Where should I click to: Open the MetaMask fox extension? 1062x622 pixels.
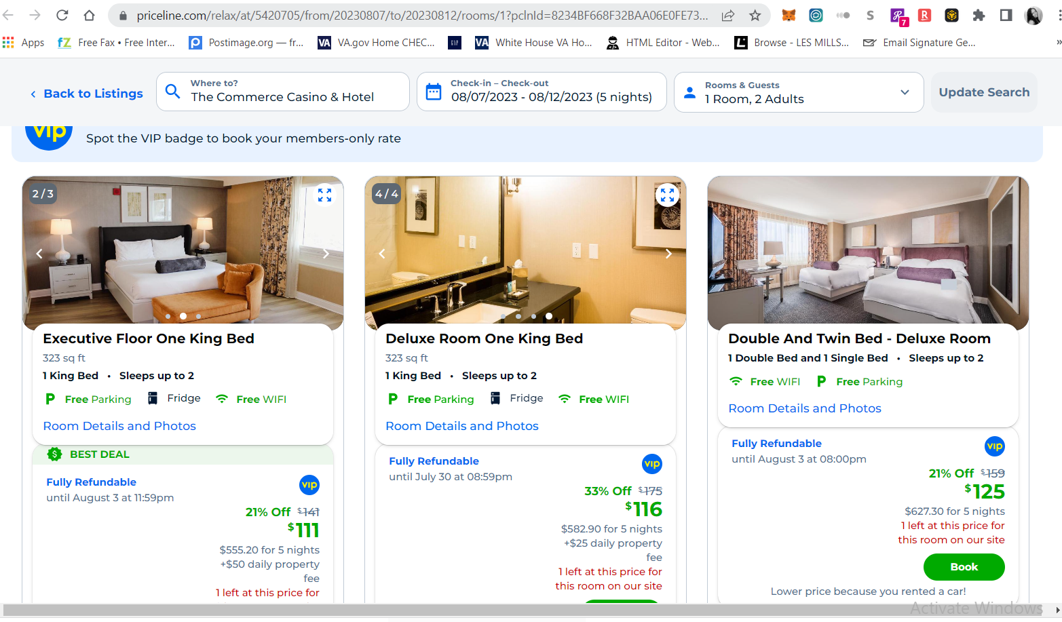(789, 16)
